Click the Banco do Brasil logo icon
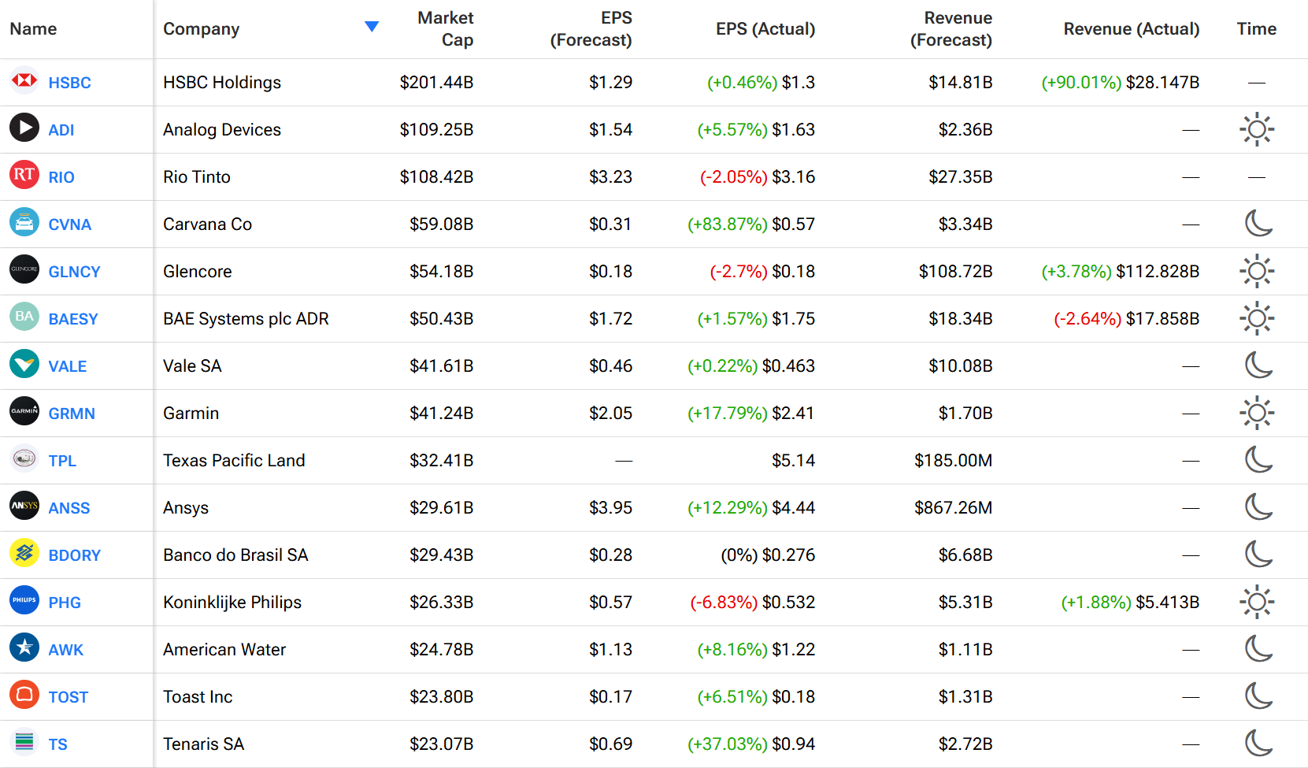 pos(24,553)
